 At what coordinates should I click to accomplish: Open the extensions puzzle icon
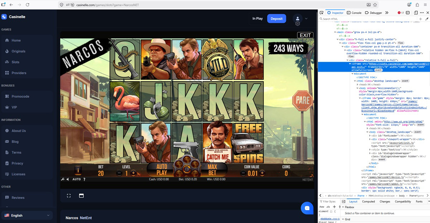coord(417,5)
